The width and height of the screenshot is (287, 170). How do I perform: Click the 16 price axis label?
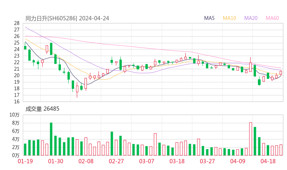(x=17, y=102)
